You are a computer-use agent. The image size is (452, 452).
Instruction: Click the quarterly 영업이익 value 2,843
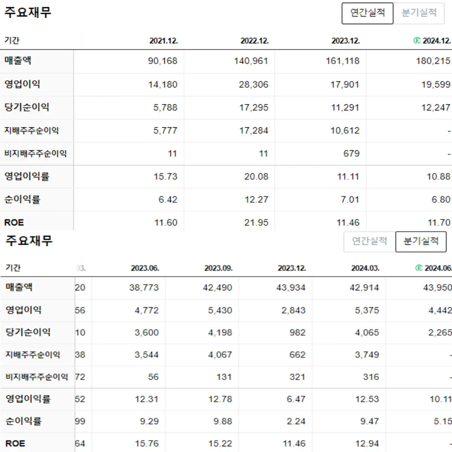tap(293, 310)
